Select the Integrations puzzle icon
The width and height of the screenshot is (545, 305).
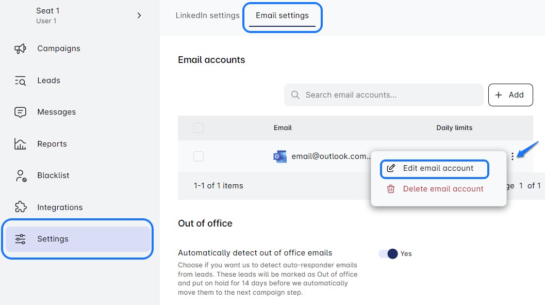pyautogui.click(x=21, y=207)
